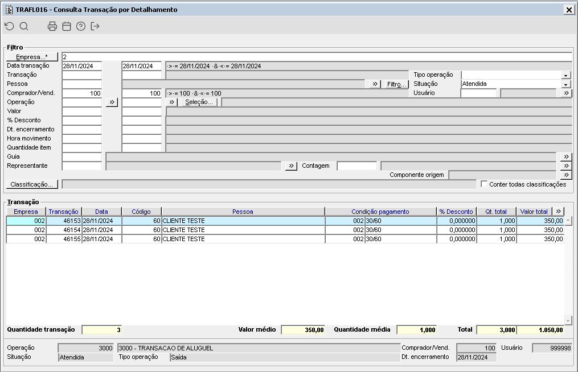The height and width of the screenshot is (372, 578).
Task: Click the % Desconto column header
Action: pos(456,212)
